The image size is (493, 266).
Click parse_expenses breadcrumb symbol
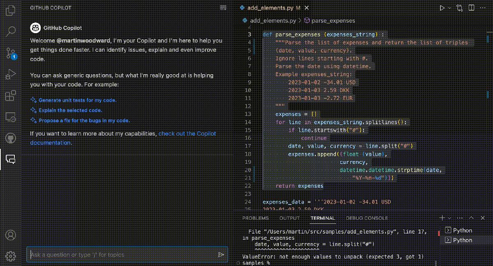click(333, 20)
